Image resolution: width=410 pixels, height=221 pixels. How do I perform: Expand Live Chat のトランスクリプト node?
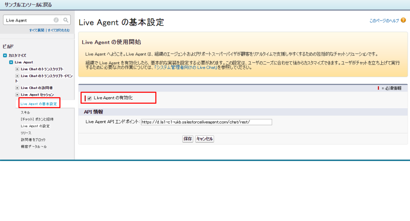17,69
